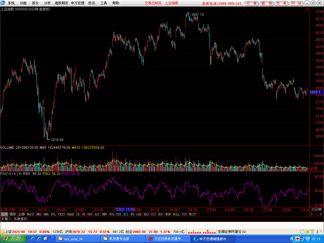Open the 分析 menu
The image size is (324, 243).
pos(47,3)
